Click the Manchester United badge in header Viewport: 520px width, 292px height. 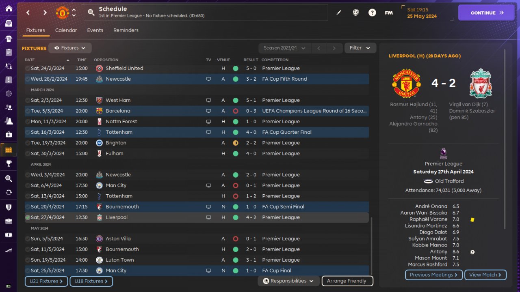click(x=62, y=13)
